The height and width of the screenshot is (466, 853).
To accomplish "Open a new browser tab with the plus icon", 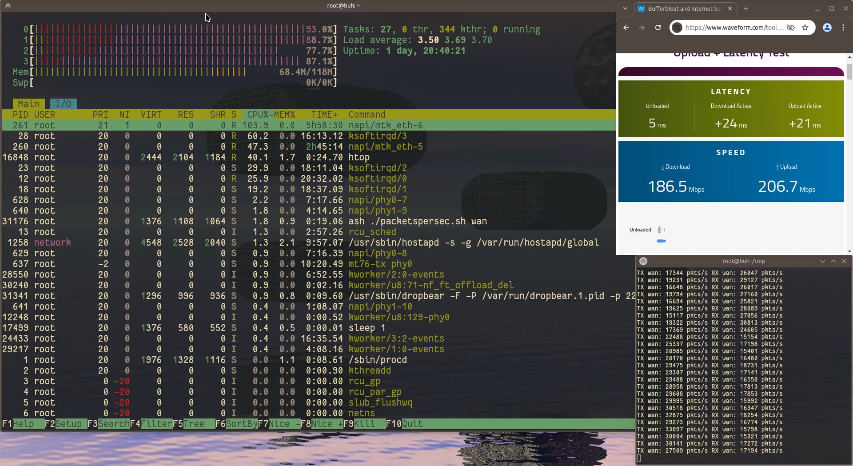I will [x=745, y=8].
